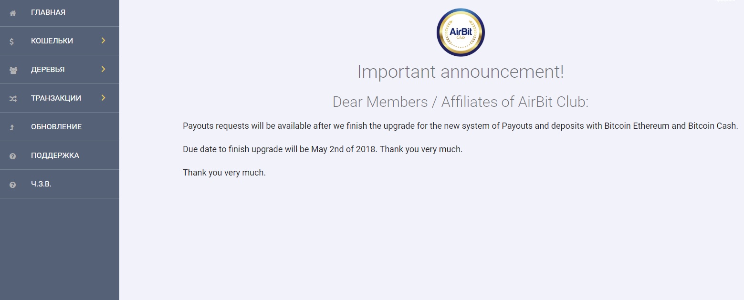Click the "Dear Members / Affiliates" heading
The width and height of the screenshot is (744, 300).
461,102
